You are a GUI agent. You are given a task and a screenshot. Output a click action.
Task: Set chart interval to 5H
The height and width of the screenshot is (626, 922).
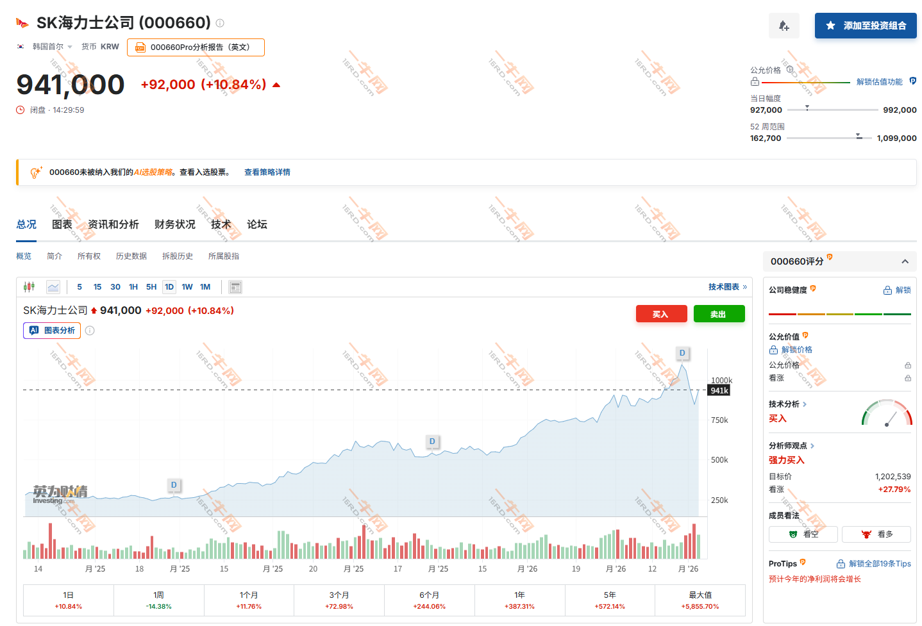[151, 287]
